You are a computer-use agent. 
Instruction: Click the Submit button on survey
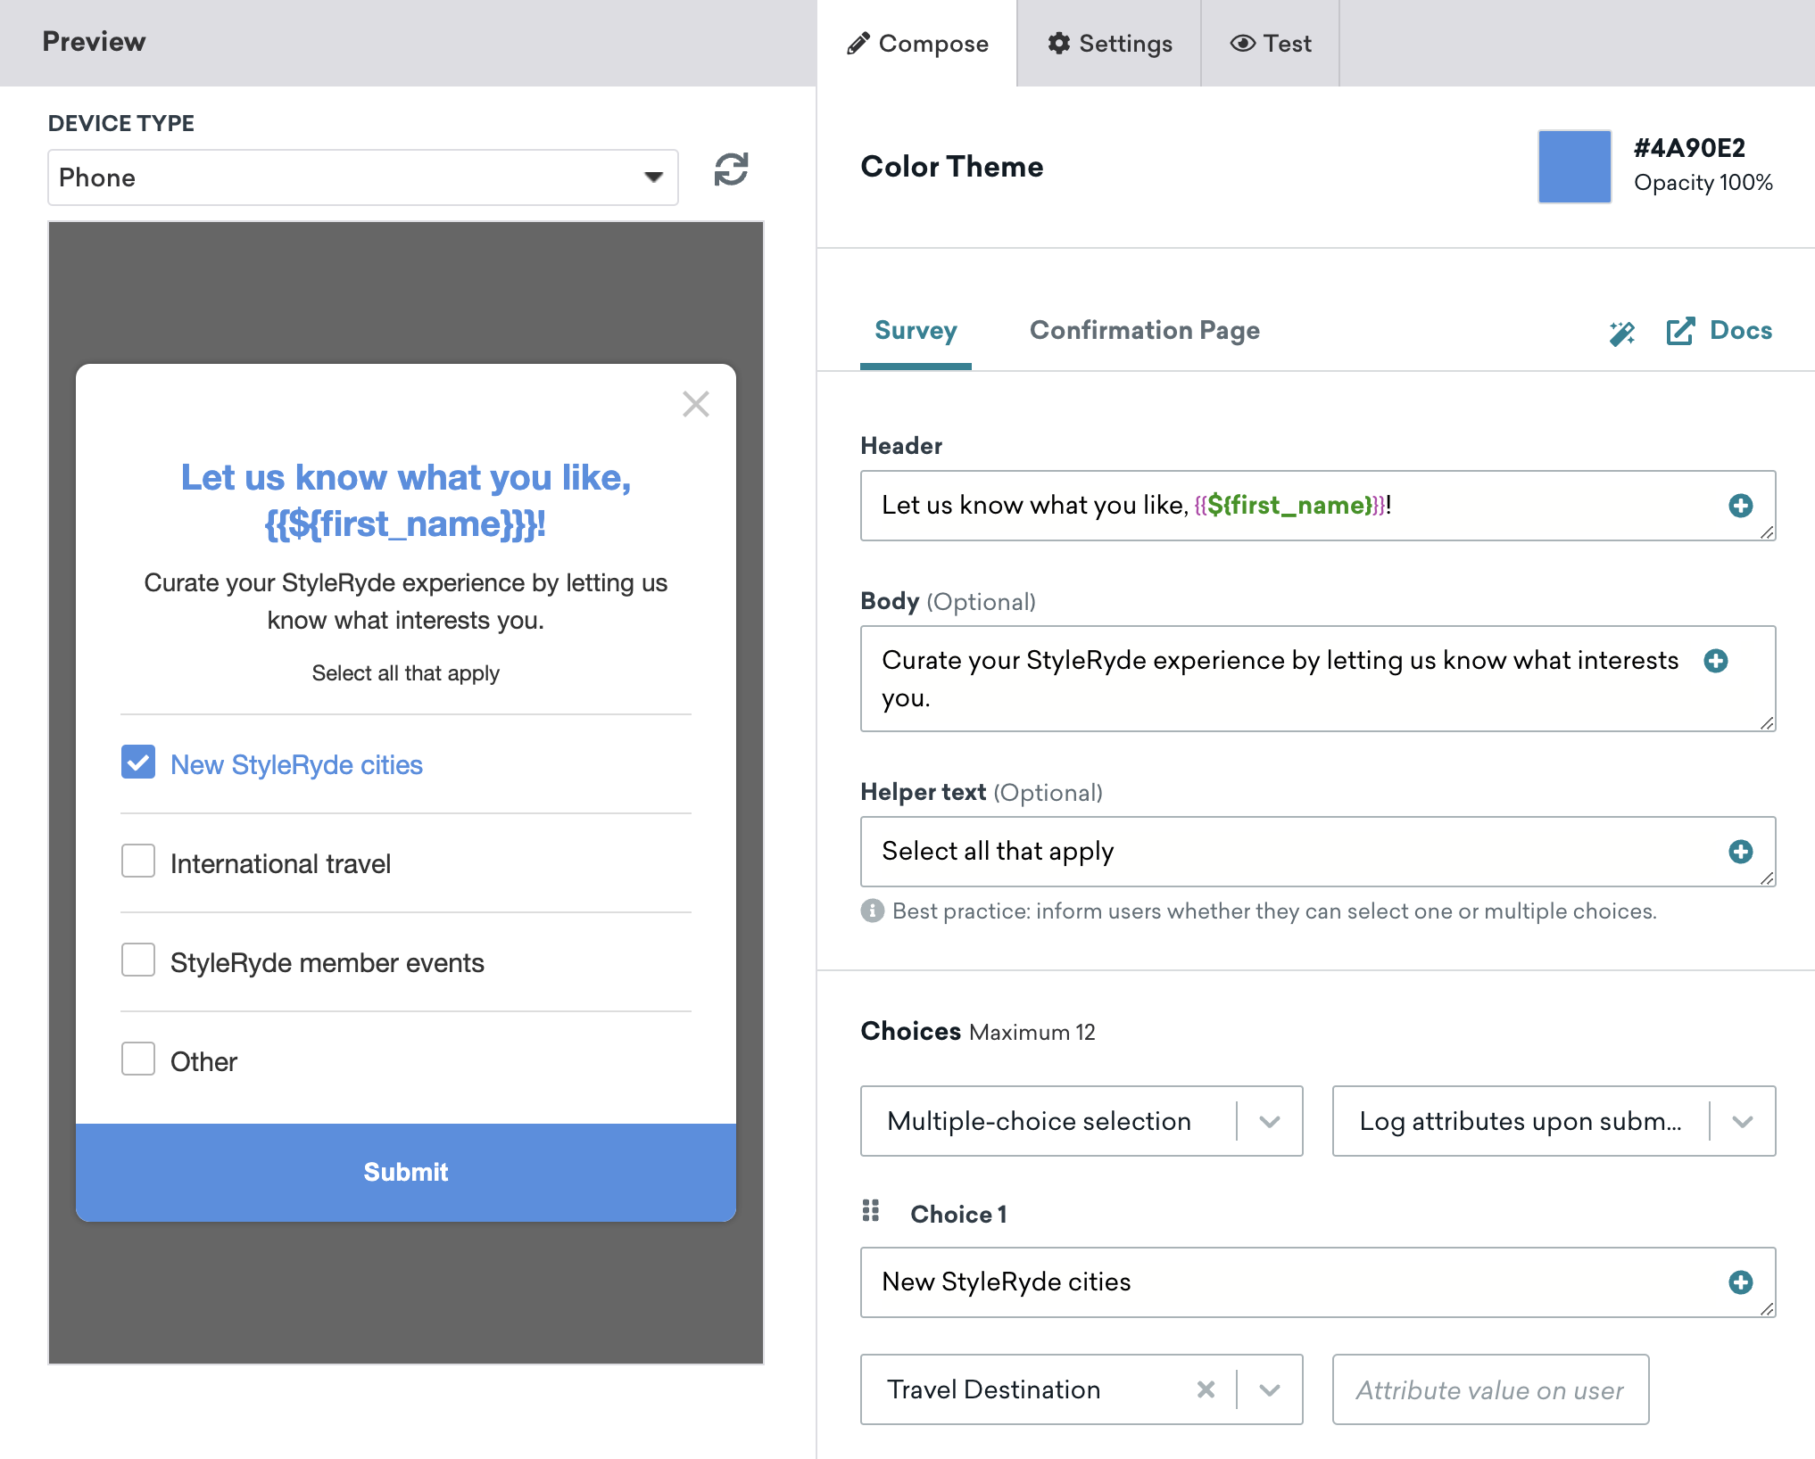405,1170
